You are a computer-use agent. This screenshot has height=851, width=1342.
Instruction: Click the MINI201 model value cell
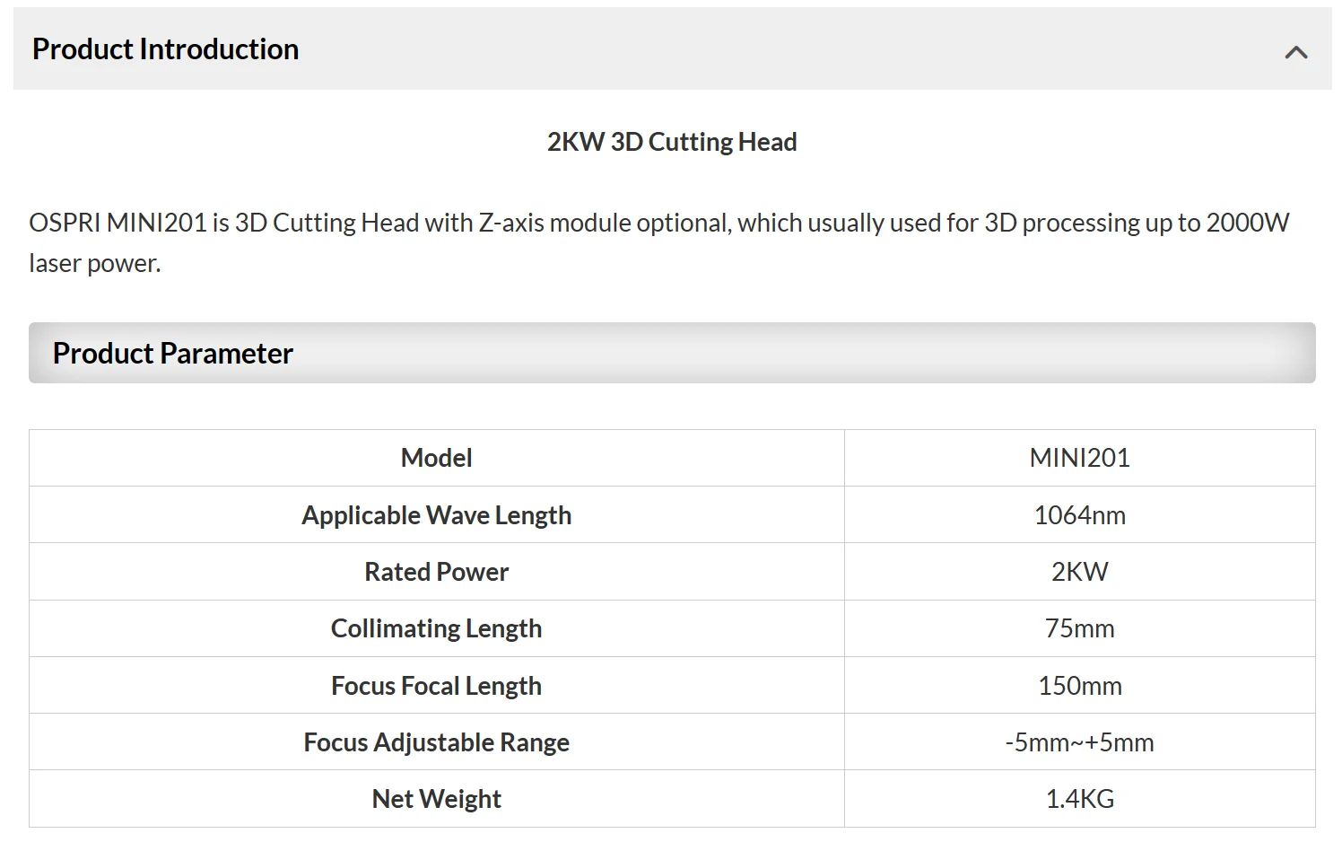coord(1079,458)
